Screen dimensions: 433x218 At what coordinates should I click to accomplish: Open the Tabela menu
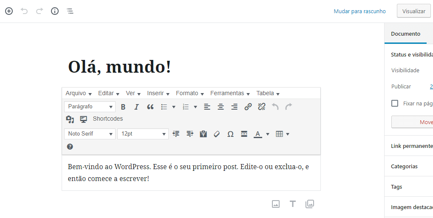pyautogui.click(x=268, y=93)
